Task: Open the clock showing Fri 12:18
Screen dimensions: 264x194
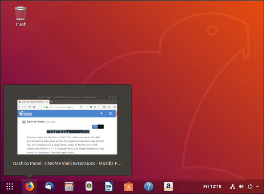Action: (212, 186)
